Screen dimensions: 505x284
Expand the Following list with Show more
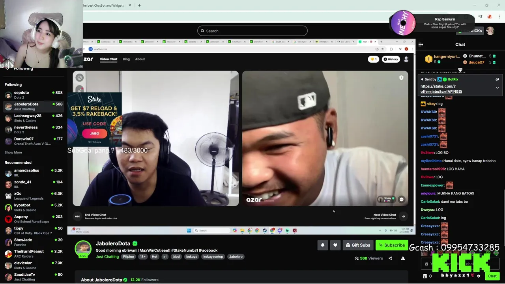pos(13,152)
